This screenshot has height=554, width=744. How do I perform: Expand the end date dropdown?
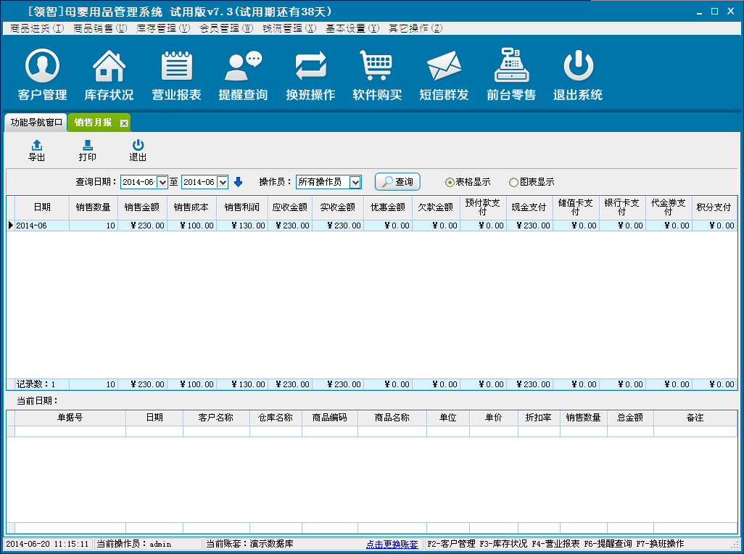tap(223, 182)
